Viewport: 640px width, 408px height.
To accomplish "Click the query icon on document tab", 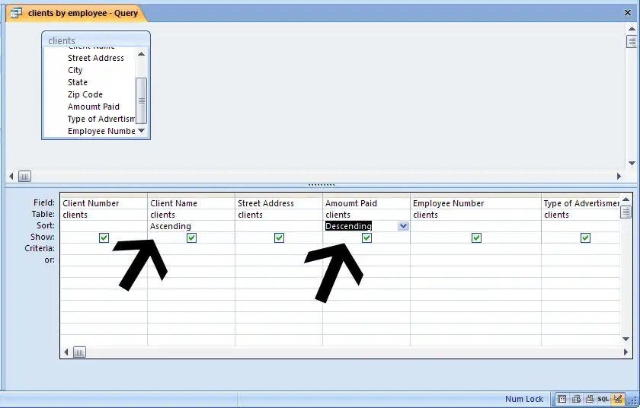I will (x=16, y=13).
